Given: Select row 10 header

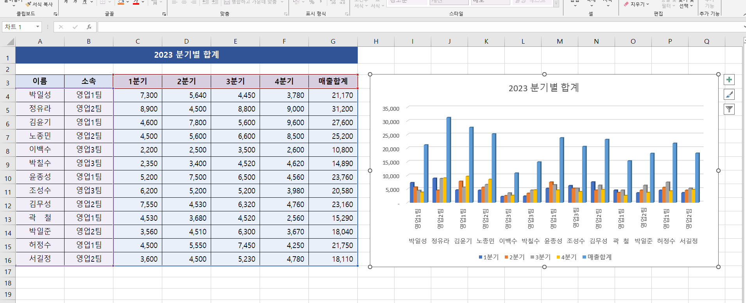Looking at the screenshot, I should tap(7, 177).
